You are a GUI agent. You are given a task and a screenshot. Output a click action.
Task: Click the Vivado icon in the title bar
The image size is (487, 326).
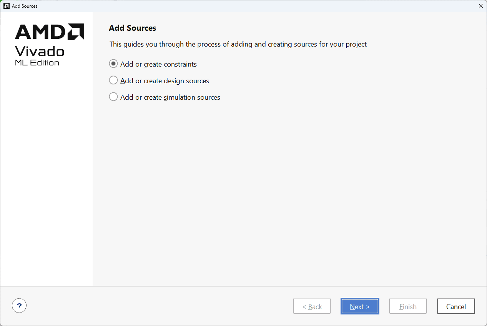[6, 6]
